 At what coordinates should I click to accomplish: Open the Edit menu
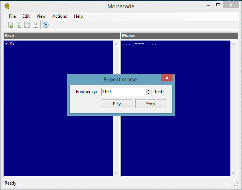(26, 16)
